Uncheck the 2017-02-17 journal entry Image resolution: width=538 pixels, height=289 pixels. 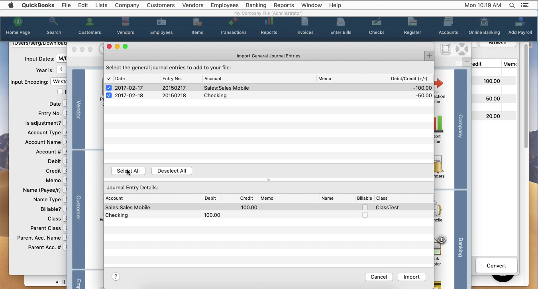[109, 88]
